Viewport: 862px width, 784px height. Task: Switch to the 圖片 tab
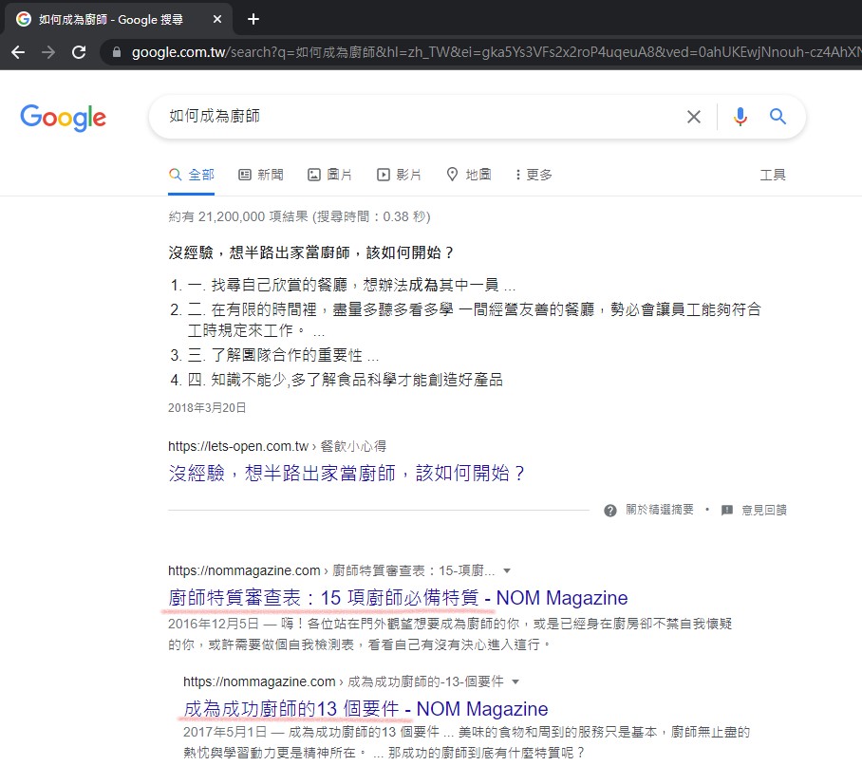(x=329, y=175)
